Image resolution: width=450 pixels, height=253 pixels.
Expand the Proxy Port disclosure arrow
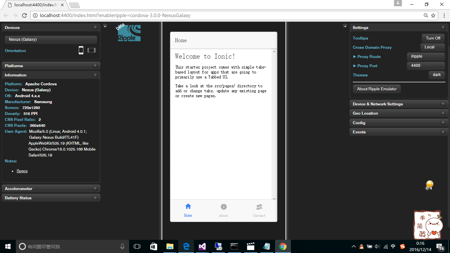[x=354, y=66]
